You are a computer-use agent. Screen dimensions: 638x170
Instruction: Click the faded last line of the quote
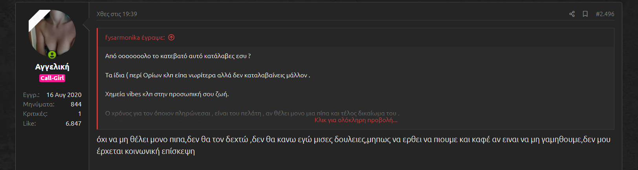pyautogui.click(x=251, y=113)
